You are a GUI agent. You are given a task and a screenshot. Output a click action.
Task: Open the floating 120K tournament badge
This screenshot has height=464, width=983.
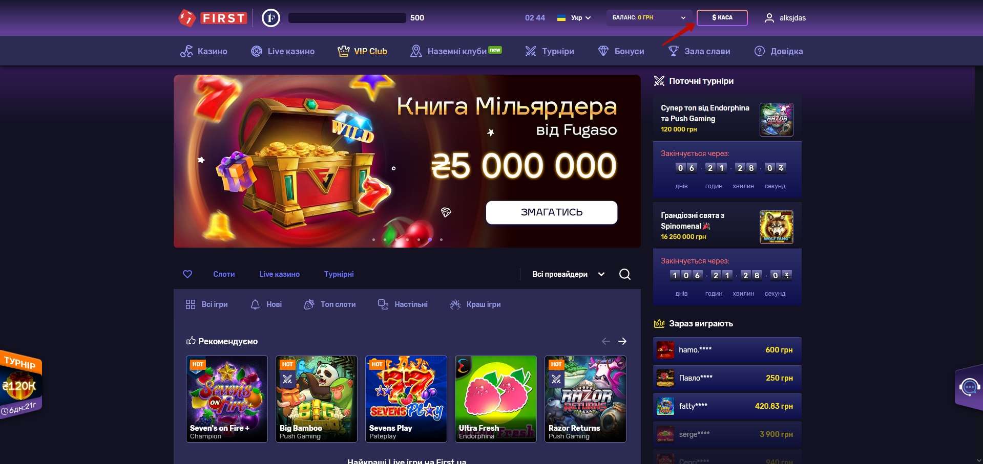point(21,385)
